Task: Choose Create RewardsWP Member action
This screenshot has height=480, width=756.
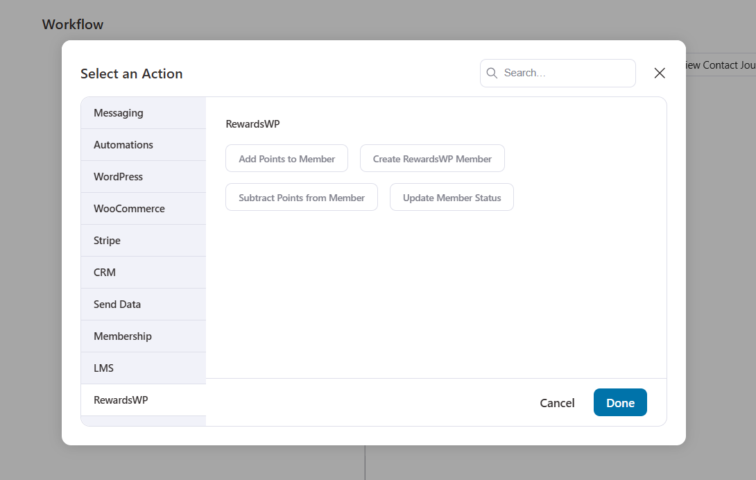Action: pos(432,158)
